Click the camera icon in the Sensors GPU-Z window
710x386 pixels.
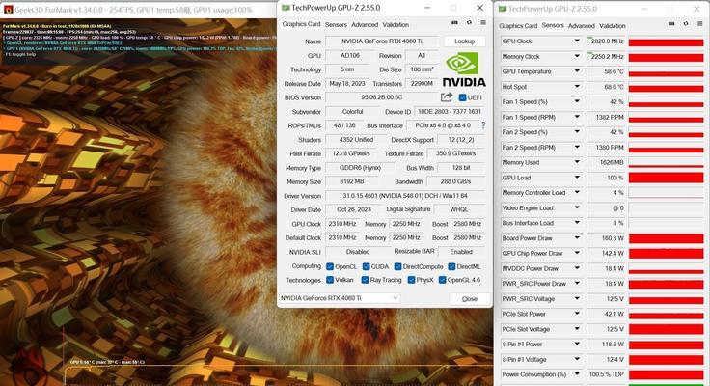(671, 24)
